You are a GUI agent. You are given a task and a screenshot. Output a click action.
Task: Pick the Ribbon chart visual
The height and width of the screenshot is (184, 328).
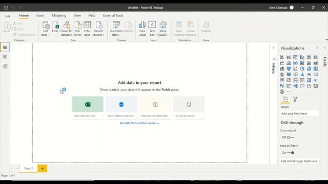click(x=316, y=63)
